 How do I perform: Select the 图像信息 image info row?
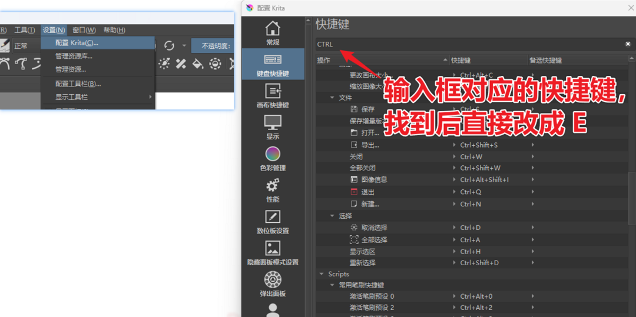pyautogui.click(x=472, y=179)
